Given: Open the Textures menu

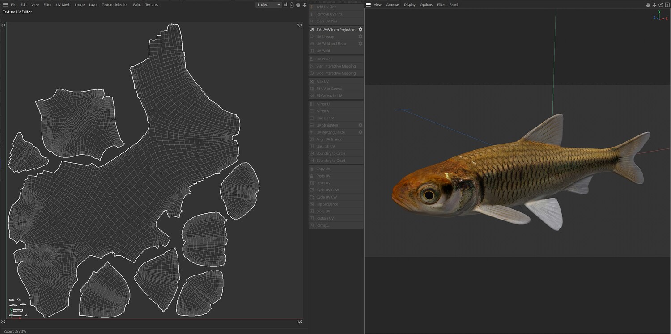Looking at the screenshot, I should 152,4.
